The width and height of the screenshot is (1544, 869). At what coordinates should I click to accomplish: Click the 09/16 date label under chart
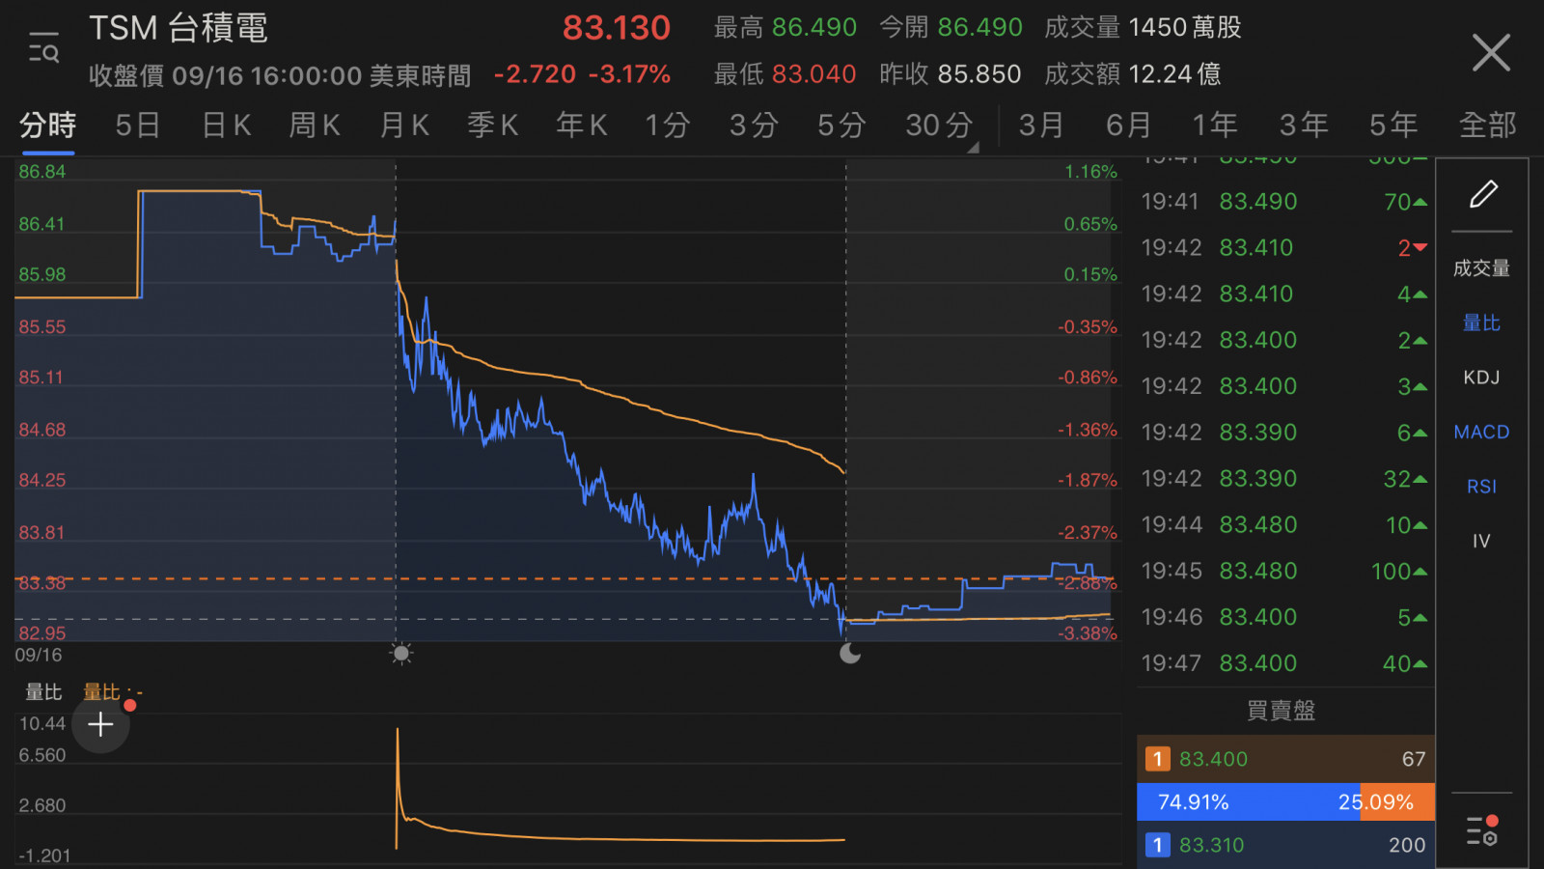click(x=39, y=656)
